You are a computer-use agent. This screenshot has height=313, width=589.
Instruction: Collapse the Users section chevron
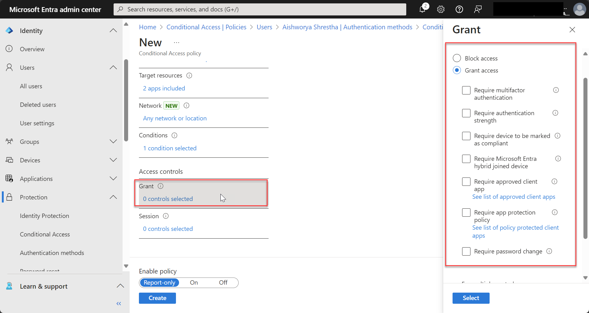click(113, 67)
